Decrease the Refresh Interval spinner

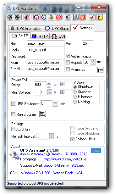click(x=52, y=138)
